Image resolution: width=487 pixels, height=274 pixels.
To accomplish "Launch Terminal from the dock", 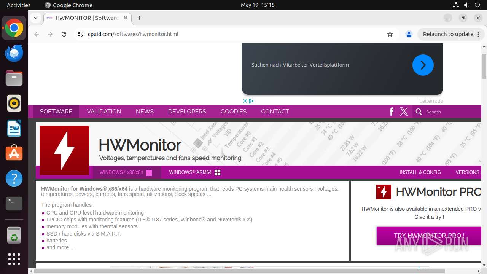I will (14, 204).
